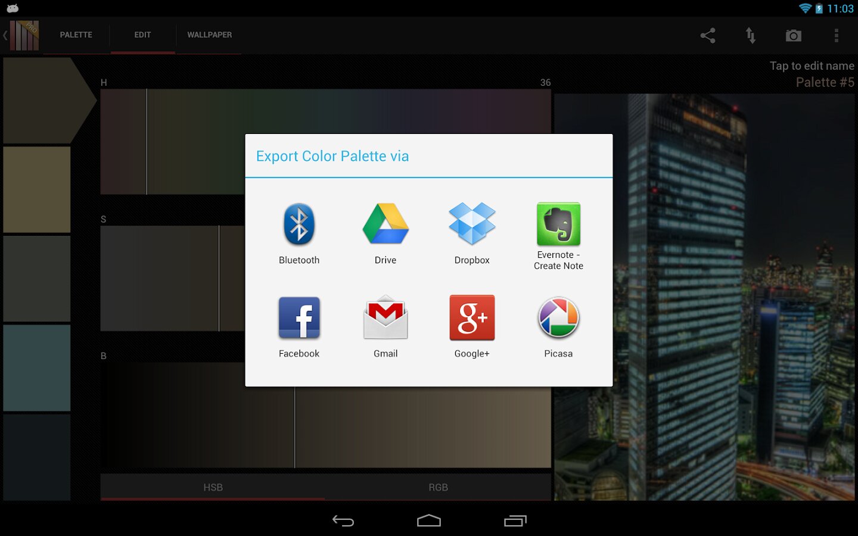Image resolution: width=858 pixels, height=536 pixels.
Task: Export palette to Google Drive
Action: coord(386,233)
